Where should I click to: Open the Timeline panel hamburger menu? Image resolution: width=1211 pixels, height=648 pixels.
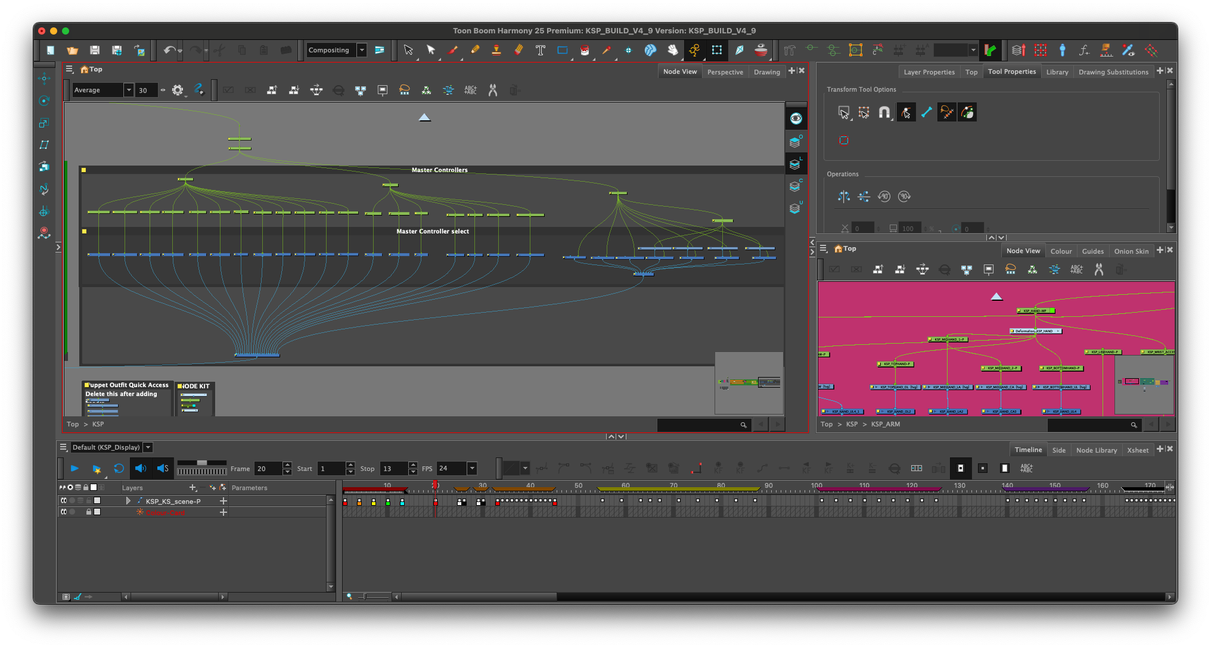63,447
